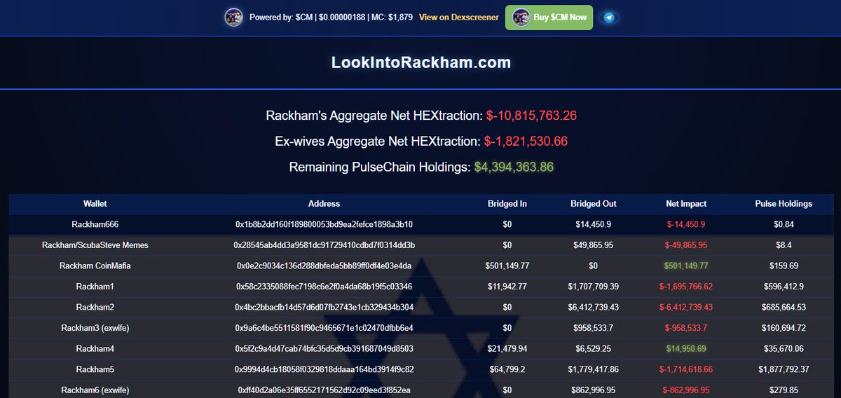The width and height of the screenshot is (841, 398).
Task: Click address 0x1b8b2dd160f189800053bd9ea2fefce1898a3b10
Action: 324,224
